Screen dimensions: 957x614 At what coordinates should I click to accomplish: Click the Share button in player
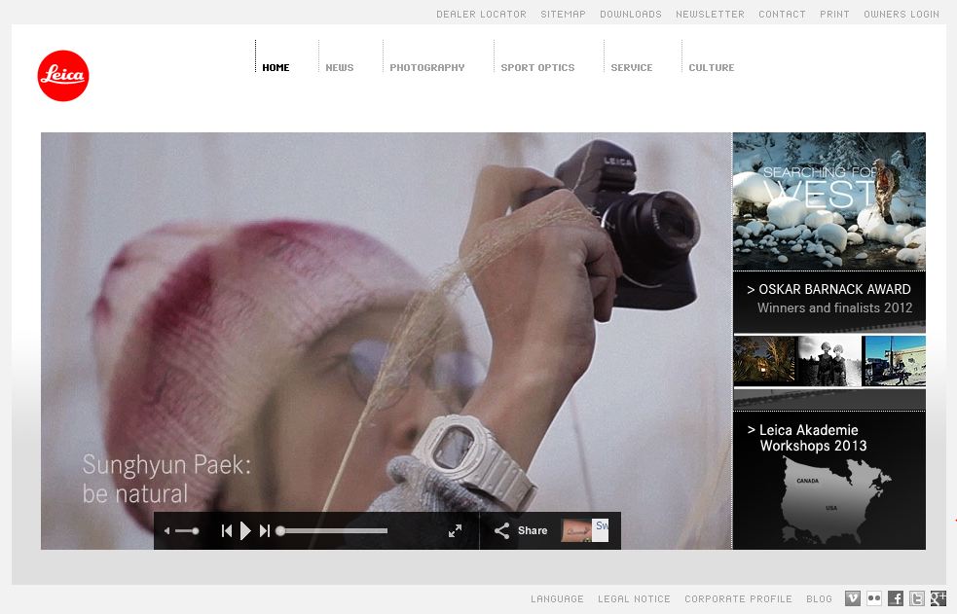522,530
